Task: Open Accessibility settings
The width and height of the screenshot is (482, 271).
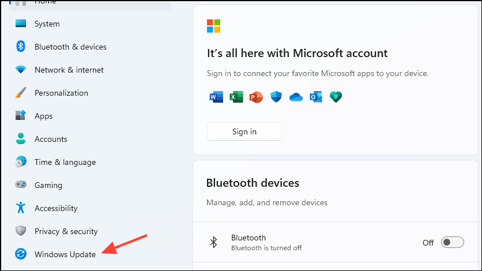Action: click(56, 208)
